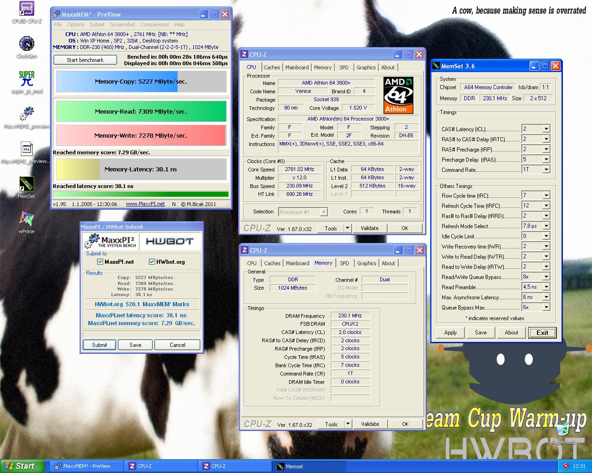Open the Refresh Cycle Time (tRFC) dropdown

pyautogui.click(x=546, y=206)
